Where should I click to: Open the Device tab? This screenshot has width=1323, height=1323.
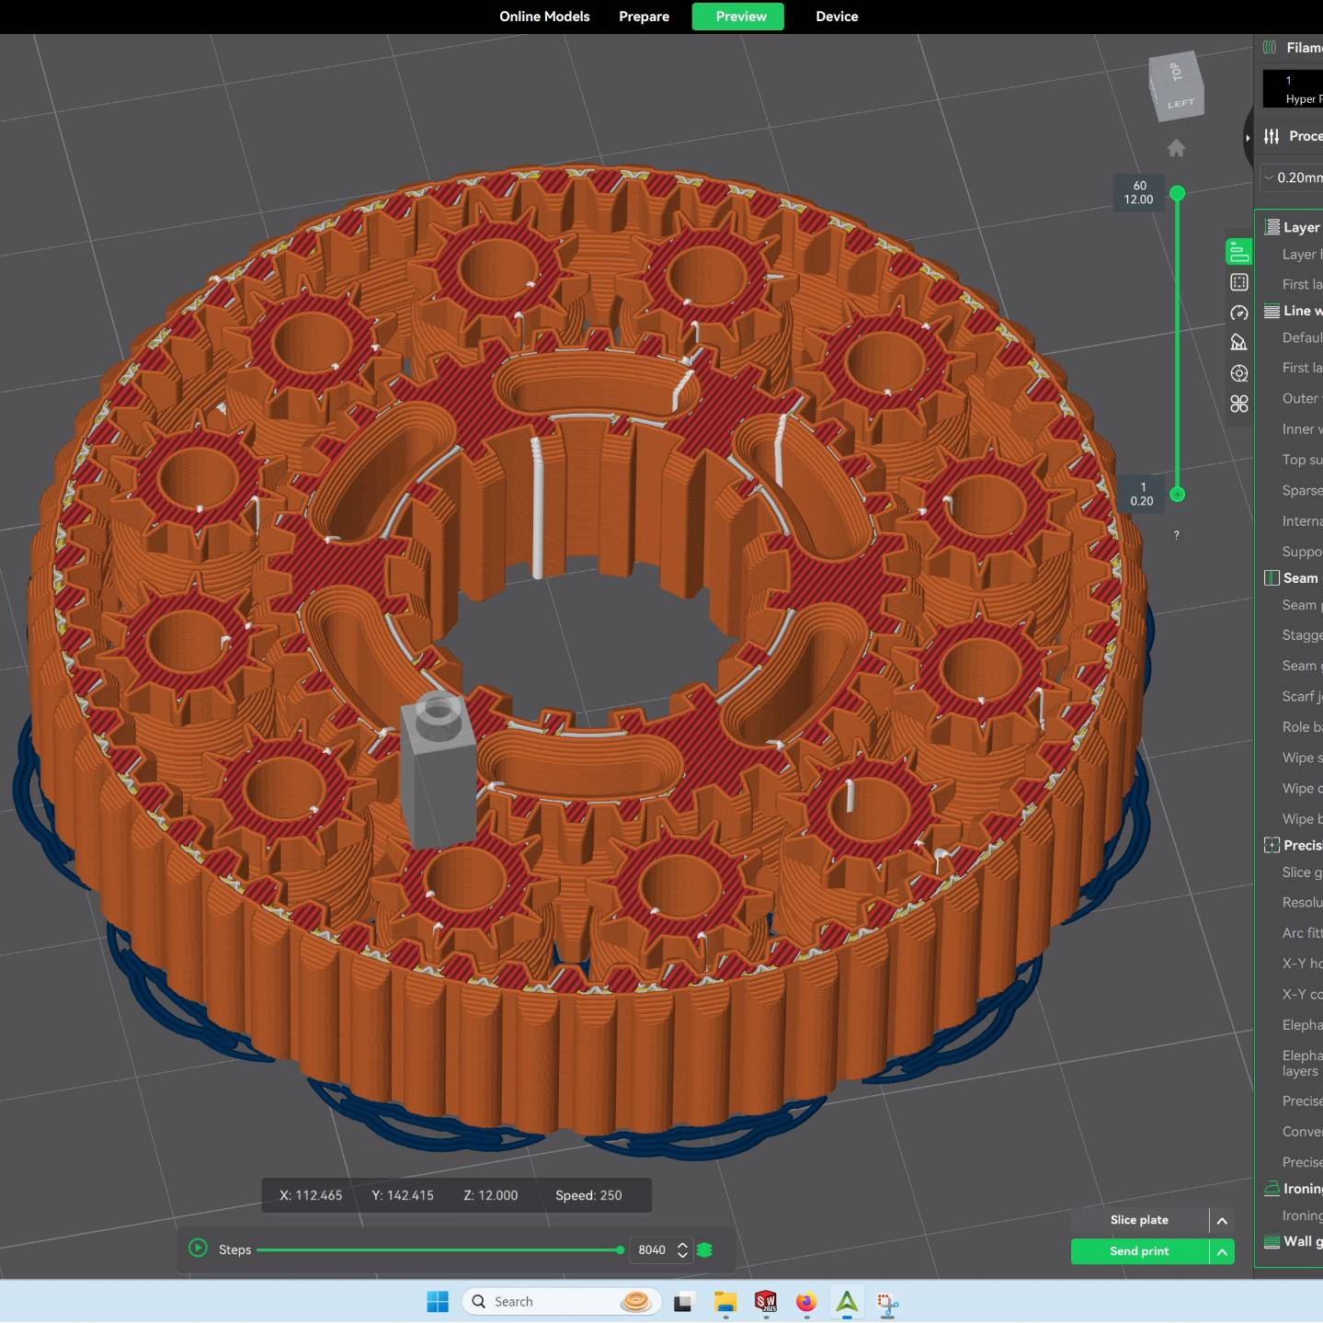[837, 17]
